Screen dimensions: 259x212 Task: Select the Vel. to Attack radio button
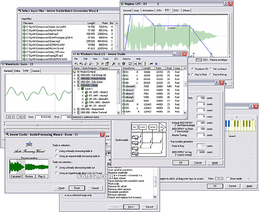click(x=211, y=69)
